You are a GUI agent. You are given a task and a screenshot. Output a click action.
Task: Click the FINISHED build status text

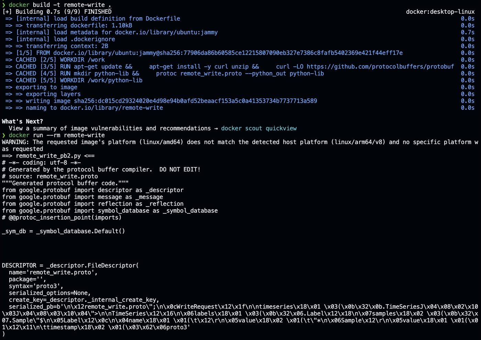98,12
